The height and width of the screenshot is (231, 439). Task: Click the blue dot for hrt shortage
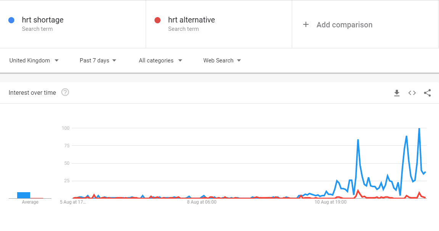[x=11, y=20]
